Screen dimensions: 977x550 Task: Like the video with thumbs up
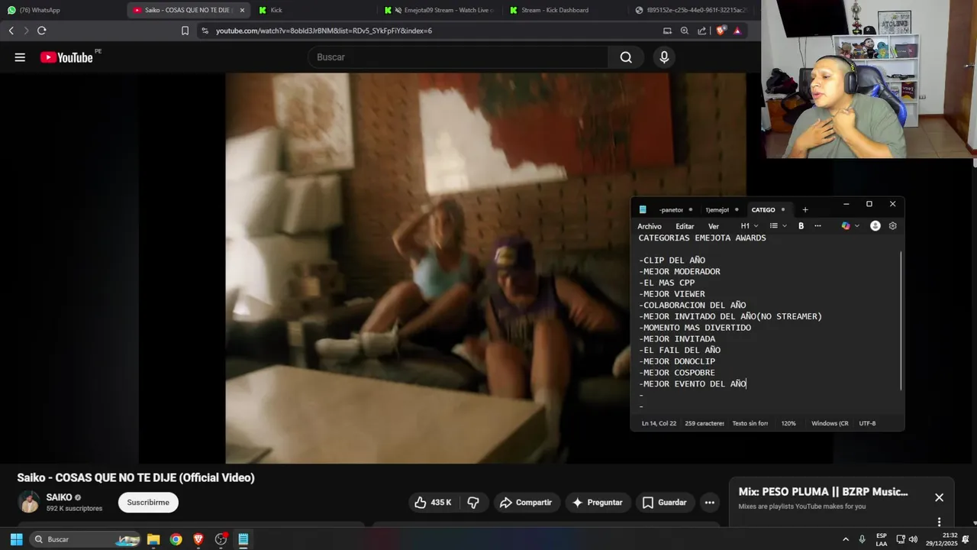tap(433, 502)
